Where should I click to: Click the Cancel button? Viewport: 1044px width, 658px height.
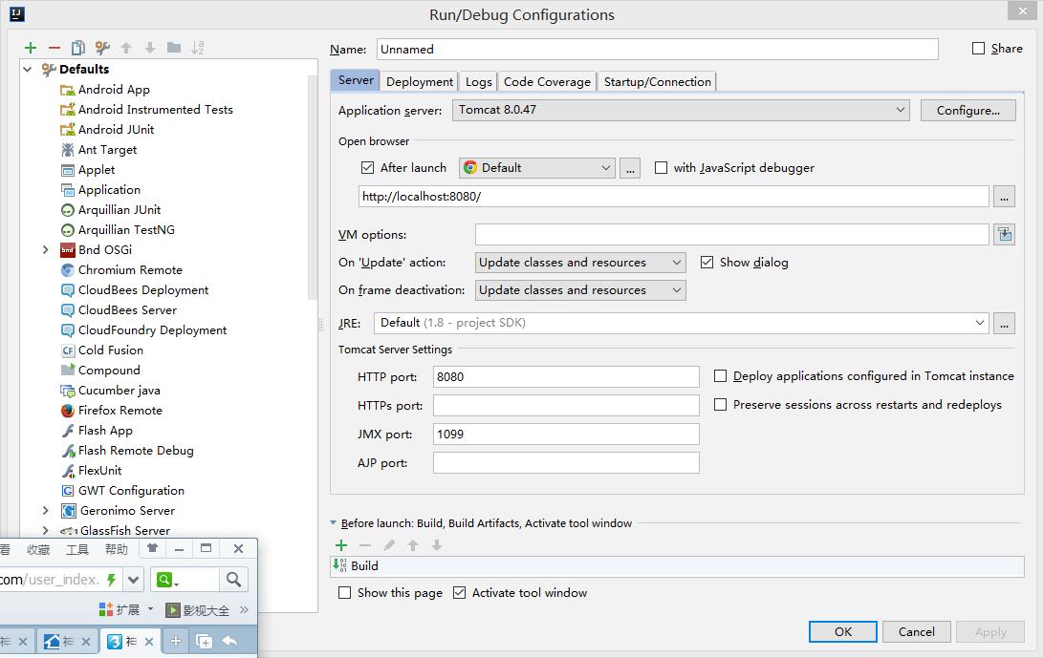click(x=916, y=632)
